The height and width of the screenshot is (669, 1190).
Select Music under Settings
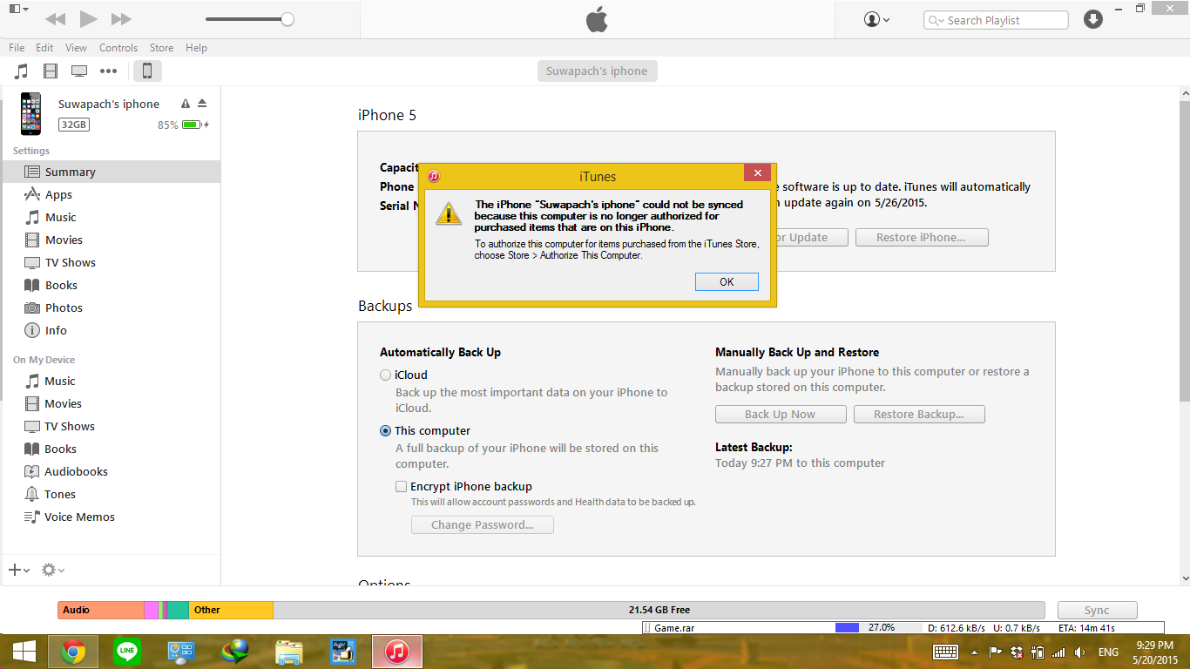(x=111, y=217)
